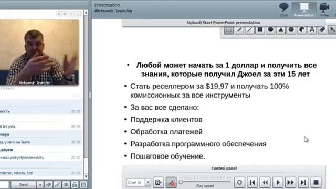
Task: Toggle the grid tool in drawing toolbar
Action: click(229, 30)
